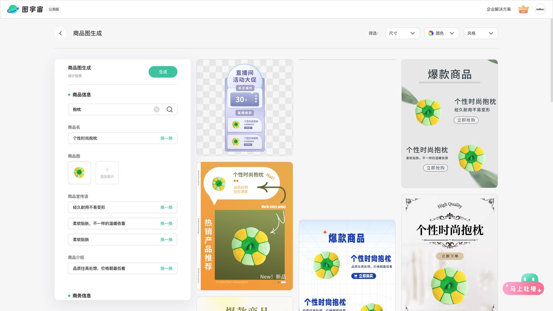Viewport: 553px width, 311px height.
Task: Click the 商品介绍 label
Action: tap(76, 258)
